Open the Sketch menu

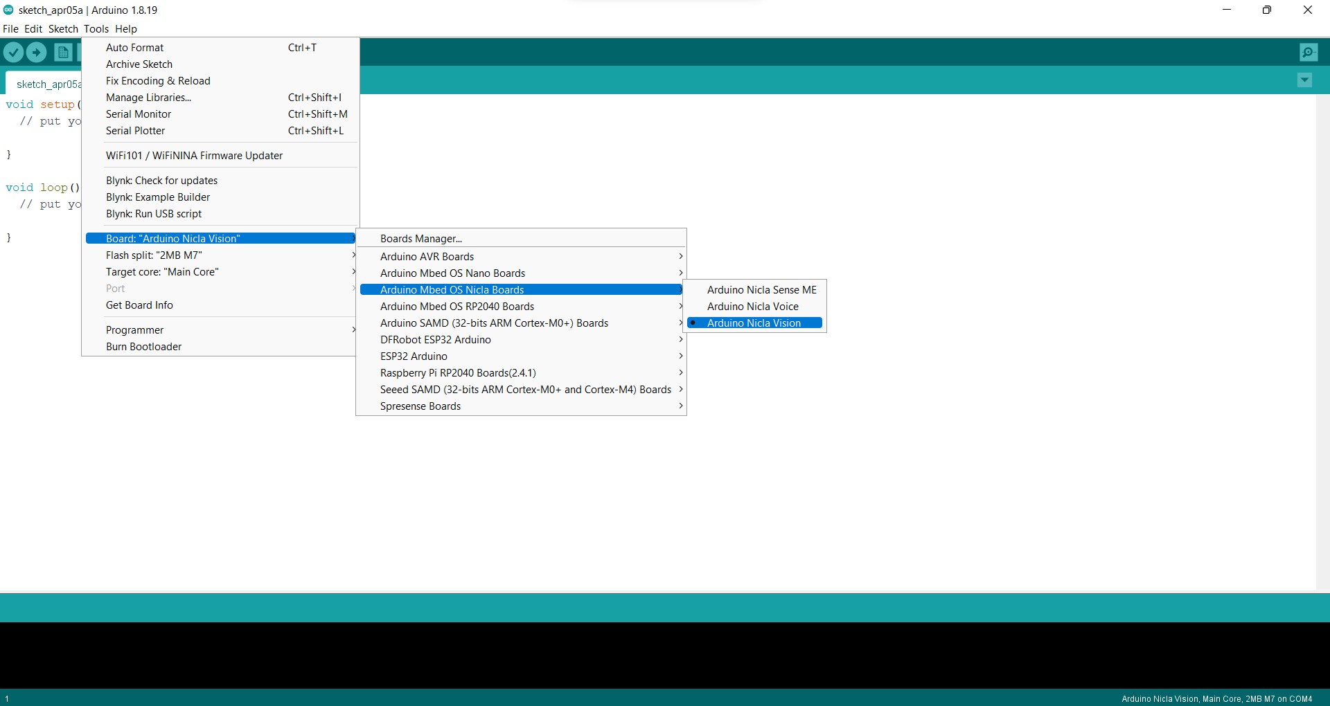click(x=63, y=29)
